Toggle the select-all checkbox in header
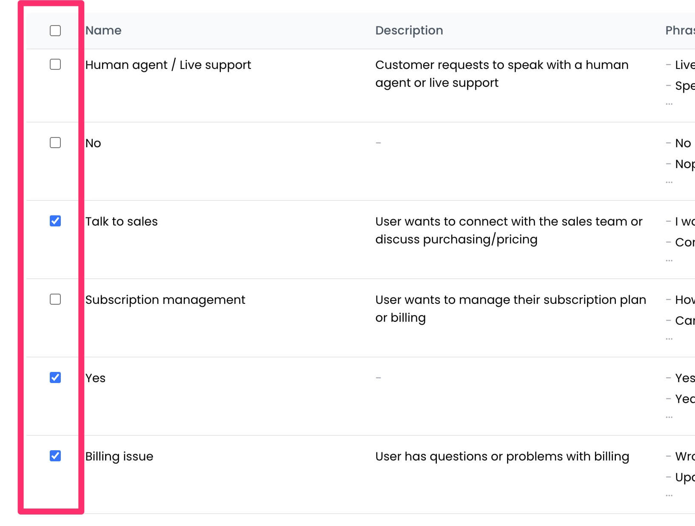 pos(55,31)
